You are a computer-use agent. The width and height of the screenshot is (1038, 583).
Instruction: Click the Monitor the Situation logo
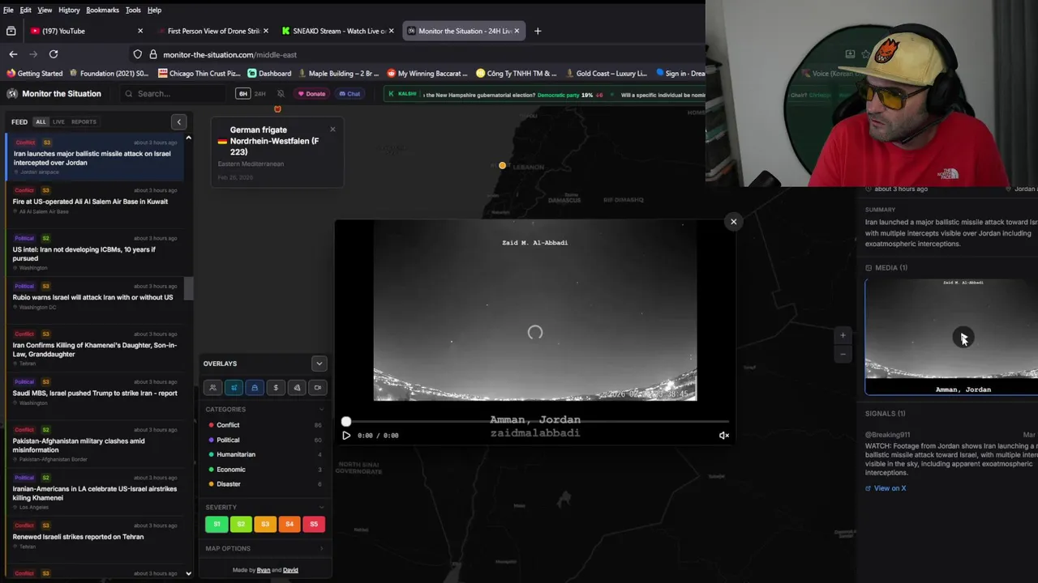pos(12,94)
